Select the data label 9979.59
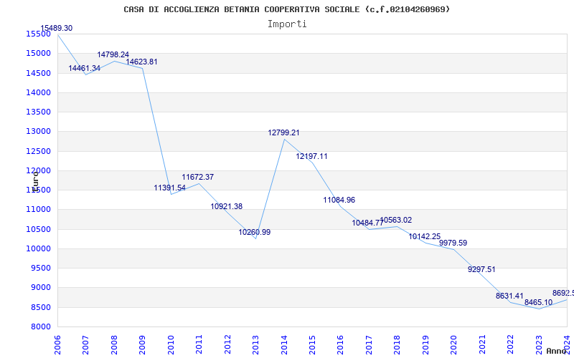Screen dimensions: 574x358 (453, 243)
